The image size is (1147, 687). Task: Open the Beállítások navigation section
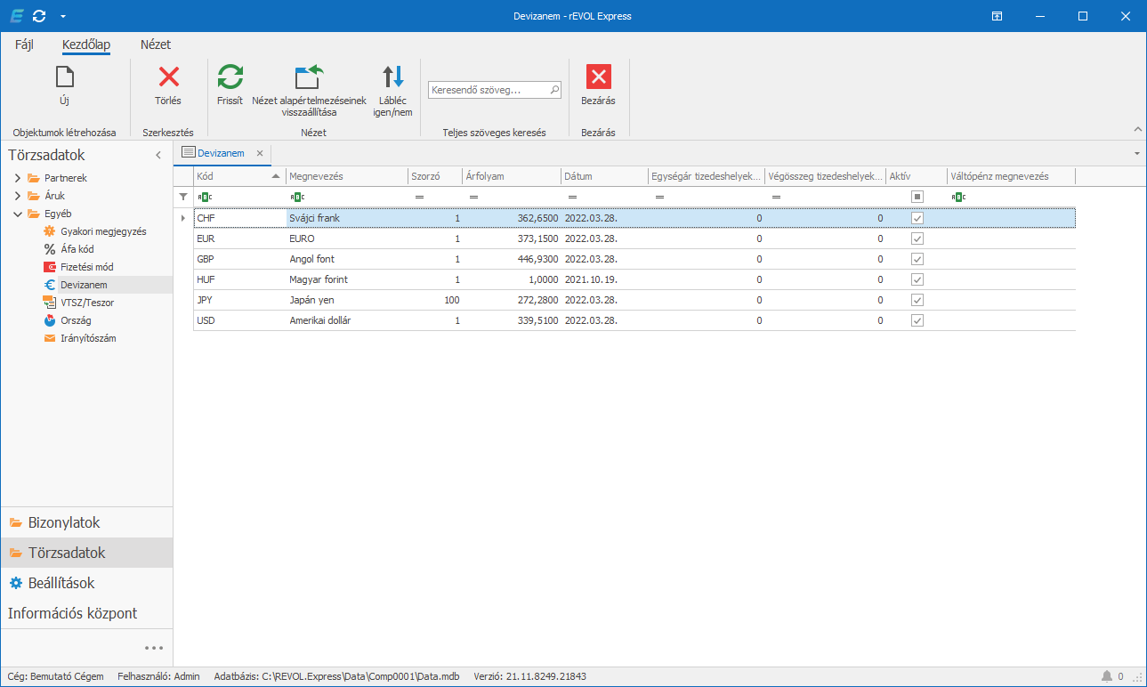61,583
